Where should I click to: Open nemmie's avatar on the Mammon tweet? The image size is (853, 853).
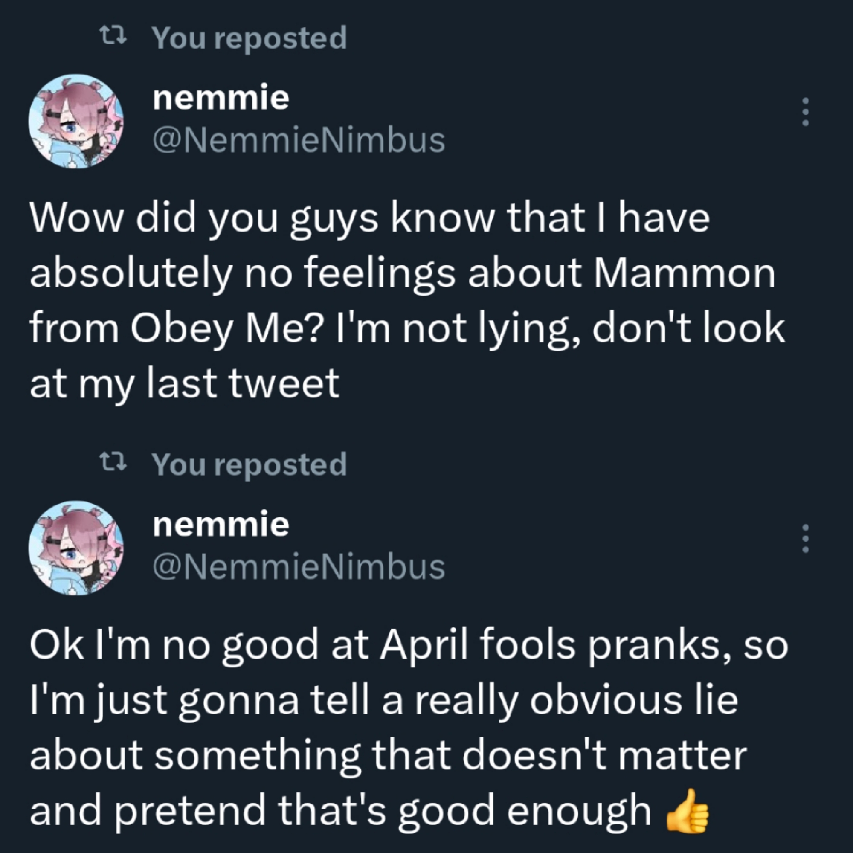[x=76, y=121]
